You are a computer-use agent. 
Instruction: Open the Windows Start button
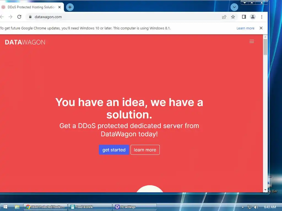coord(5,207)
